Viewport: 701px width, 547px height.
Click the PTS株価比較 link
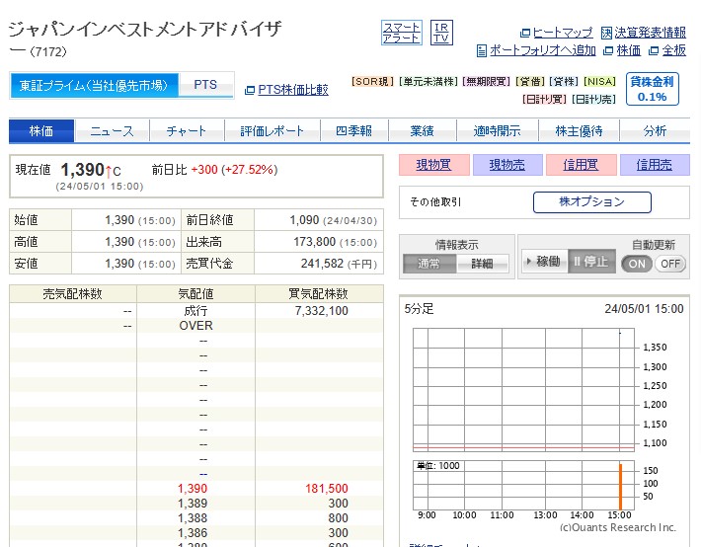pos(293,90)
